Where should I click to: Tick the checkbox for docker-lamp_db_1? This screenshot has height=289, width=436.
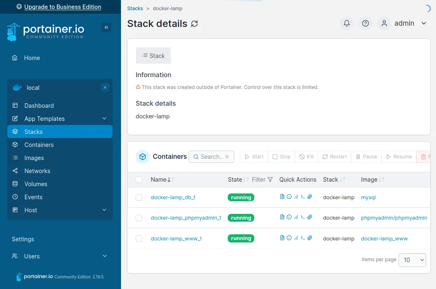tap(139, 198)
